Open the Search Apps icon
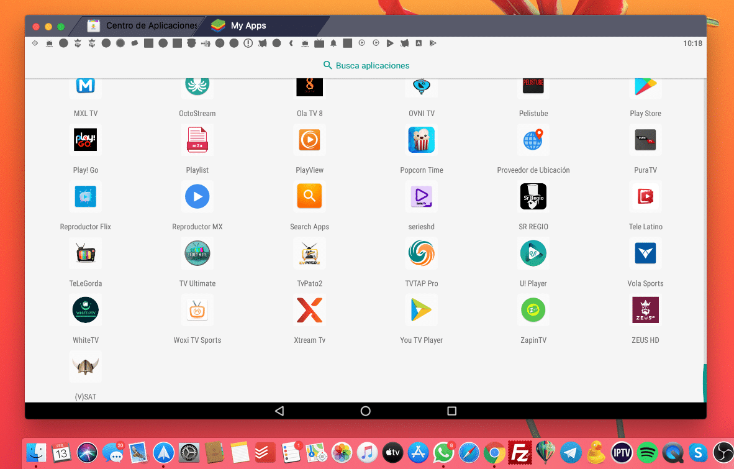 [x=309, y=197]
